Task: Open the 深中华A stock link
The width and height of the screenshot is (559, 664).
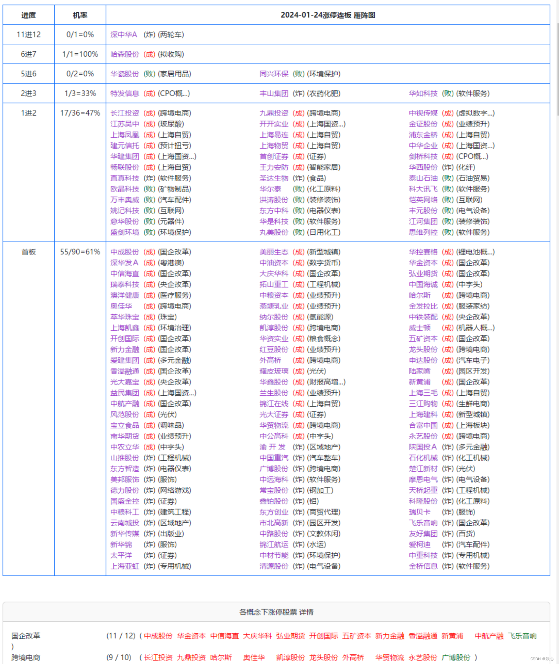Action: tap(123, 35)
